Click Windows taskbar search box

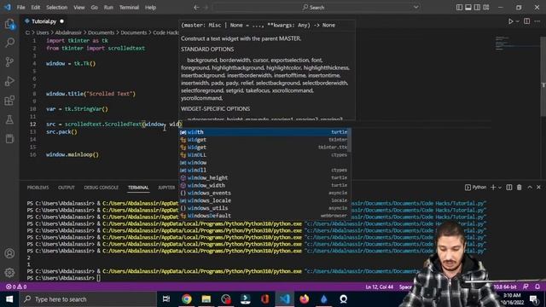click(x=88, y=299)
